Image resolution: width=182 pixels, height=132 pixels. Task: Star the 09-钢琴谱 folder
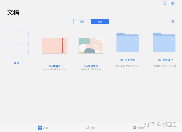172,39
